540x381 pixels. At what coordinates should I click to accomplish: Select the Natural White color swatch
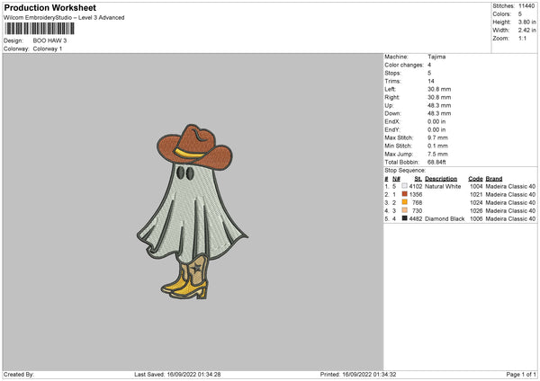point(404,186)
